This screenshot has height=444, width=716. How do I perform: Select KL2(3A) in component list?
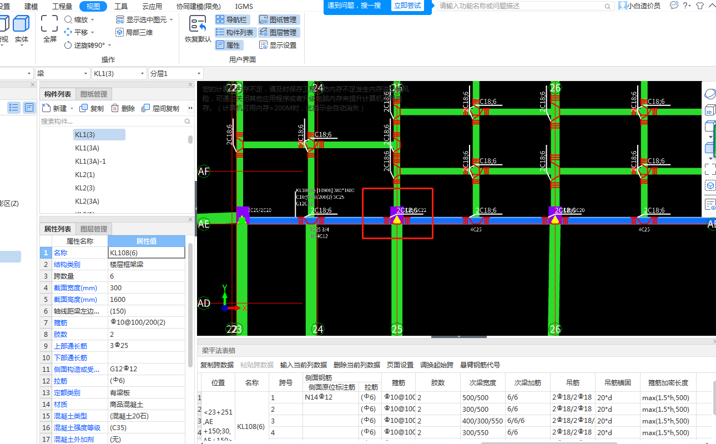click(87, 201)
